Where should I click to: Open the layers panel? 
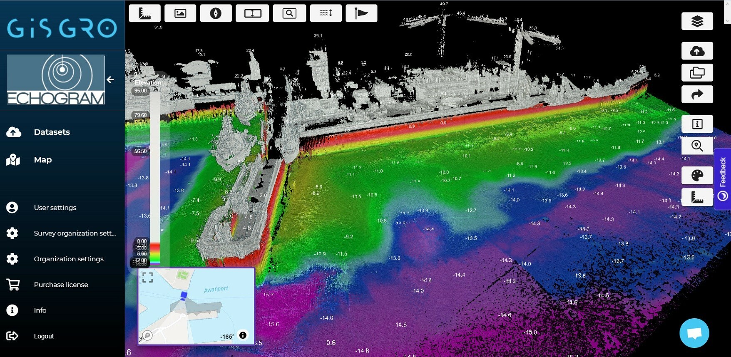[x=697, y=21]
